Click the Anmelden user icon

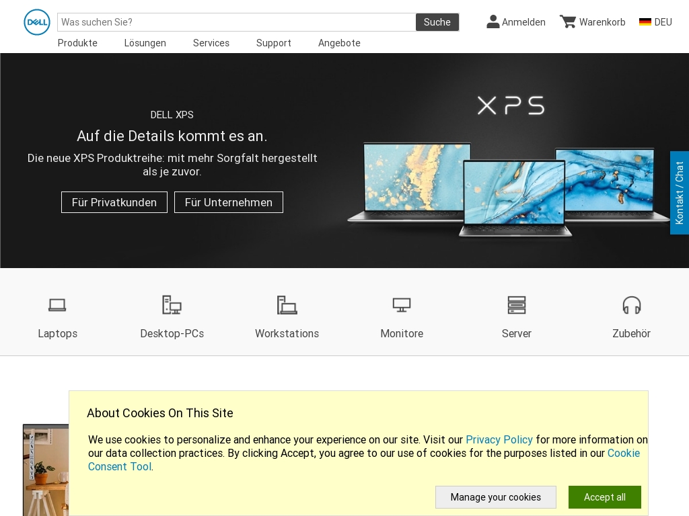493,21
